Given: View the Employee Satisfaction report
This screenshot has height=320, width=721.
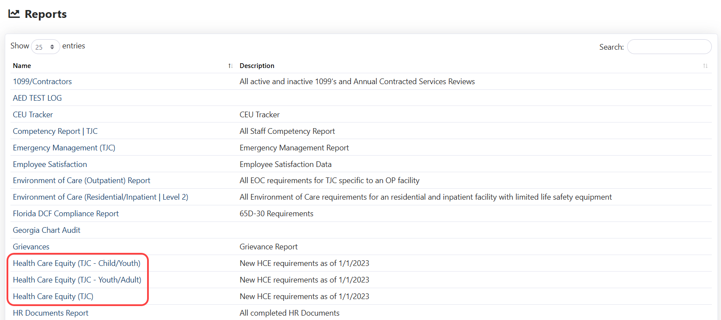Looking at the screenshot, I should point(50,164).
